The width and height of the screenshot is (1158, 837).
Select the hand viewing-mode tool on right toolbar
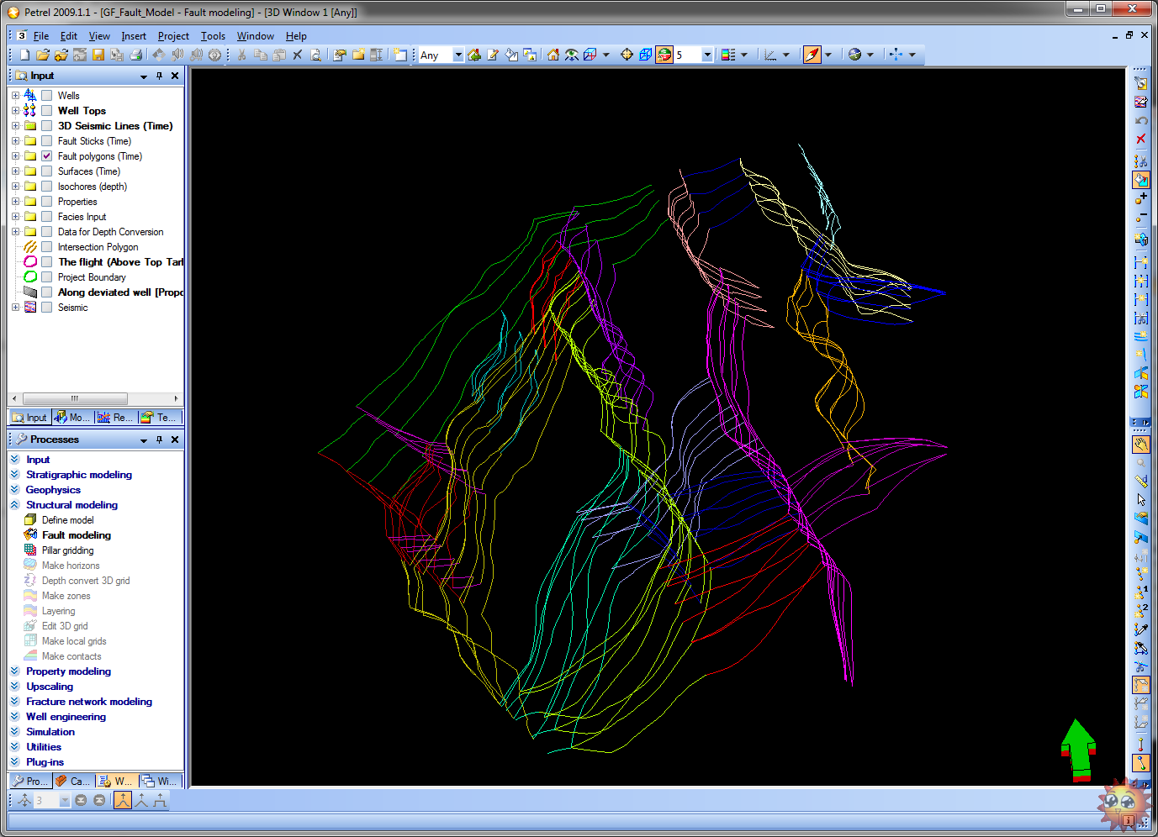[1141, 445]
